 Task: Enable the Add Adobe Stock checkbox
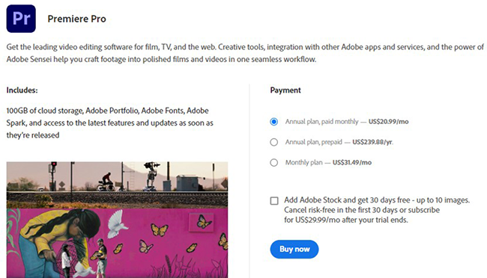[274, 201]
